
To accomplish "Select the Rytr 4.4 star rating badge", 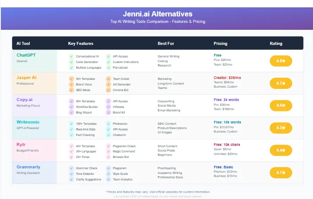I will point(281,150).
